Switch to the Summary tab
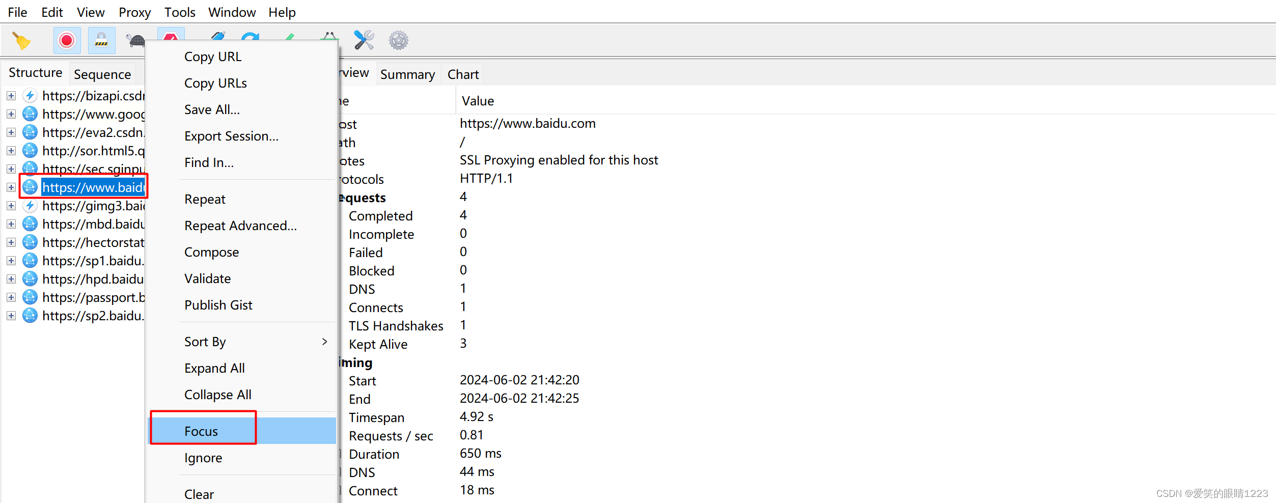The image size is (1276, 503). pos(407,74)
